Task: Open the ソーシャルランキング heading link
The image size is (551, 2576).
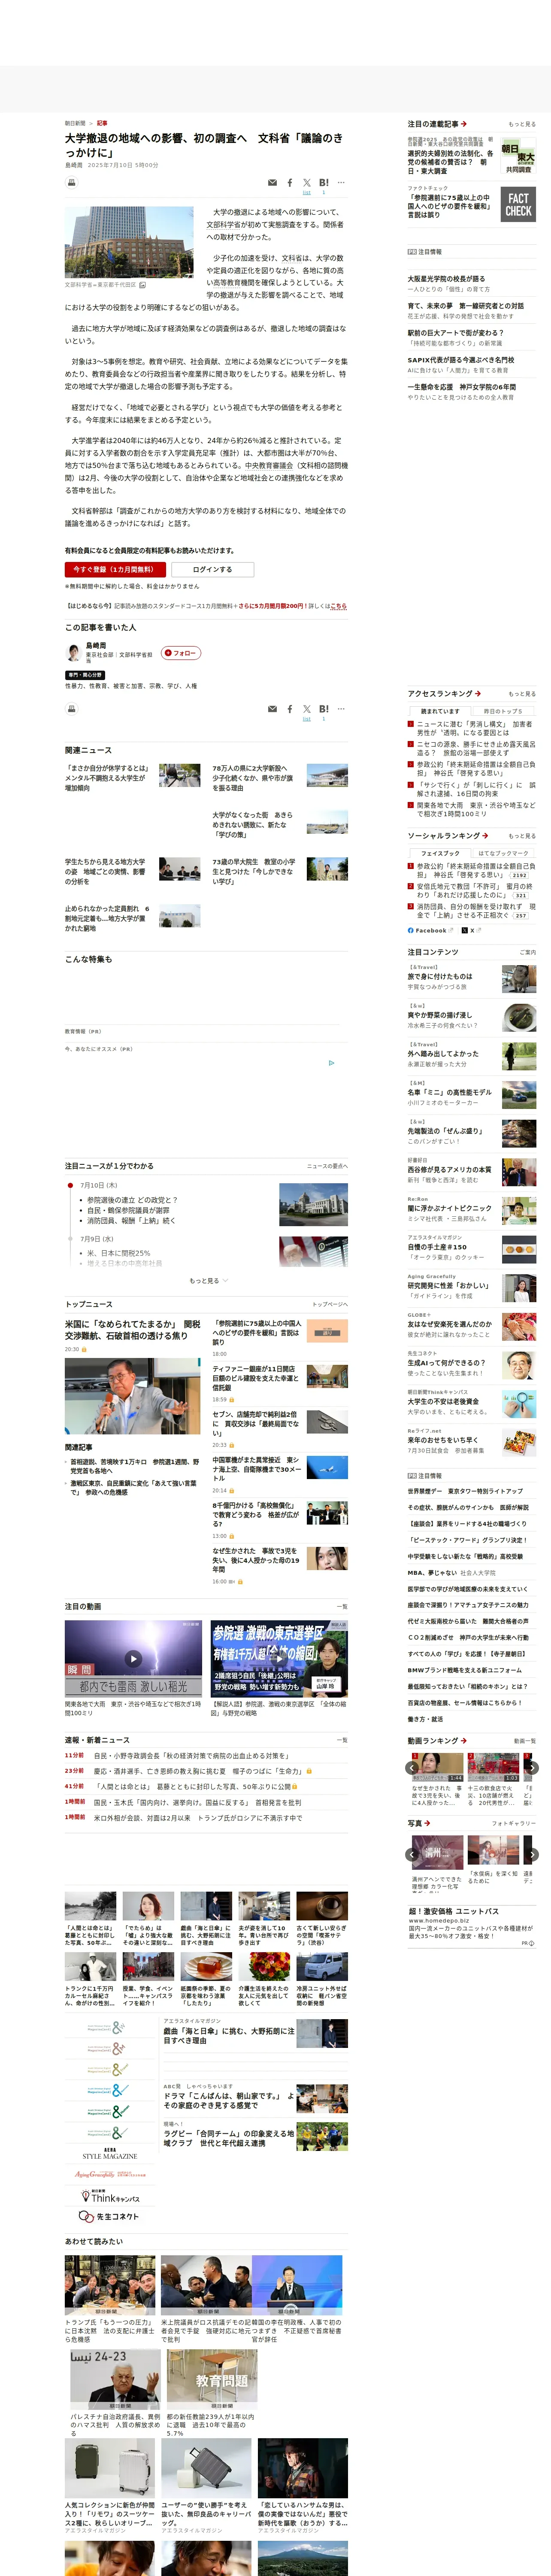Action: [447, 835]
